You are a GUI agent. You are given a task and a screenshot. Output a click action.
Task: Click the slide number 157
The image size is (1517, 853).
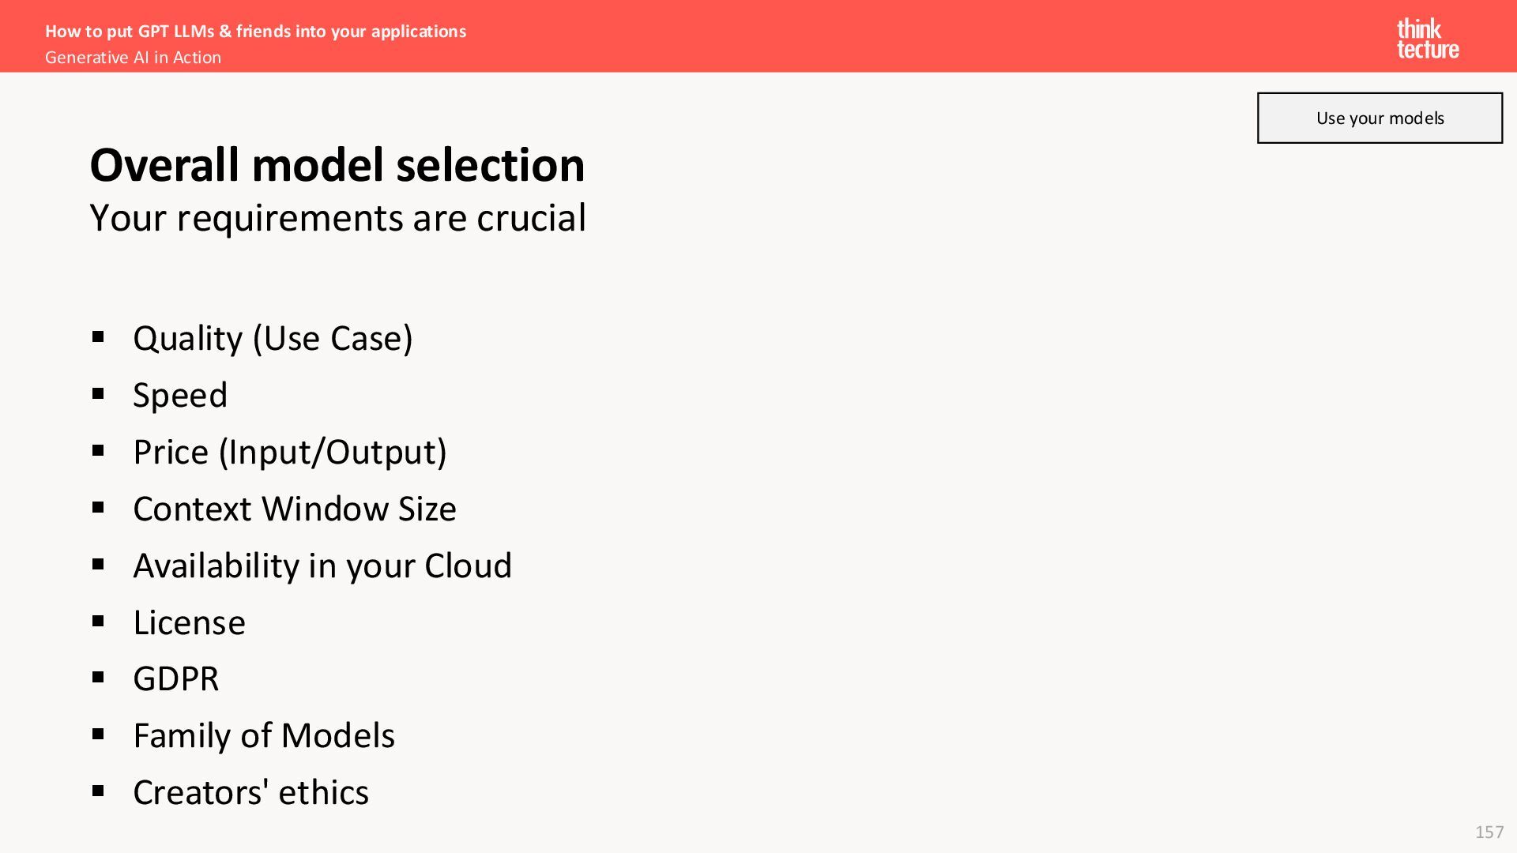(x=1489, y=832)
